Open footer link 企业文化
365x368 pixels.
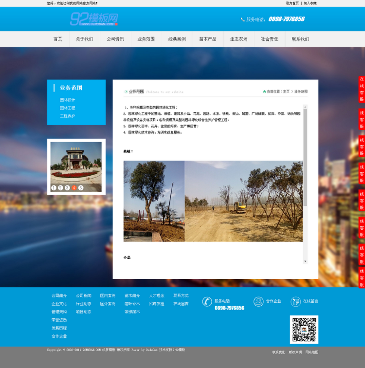pos(59,304)
